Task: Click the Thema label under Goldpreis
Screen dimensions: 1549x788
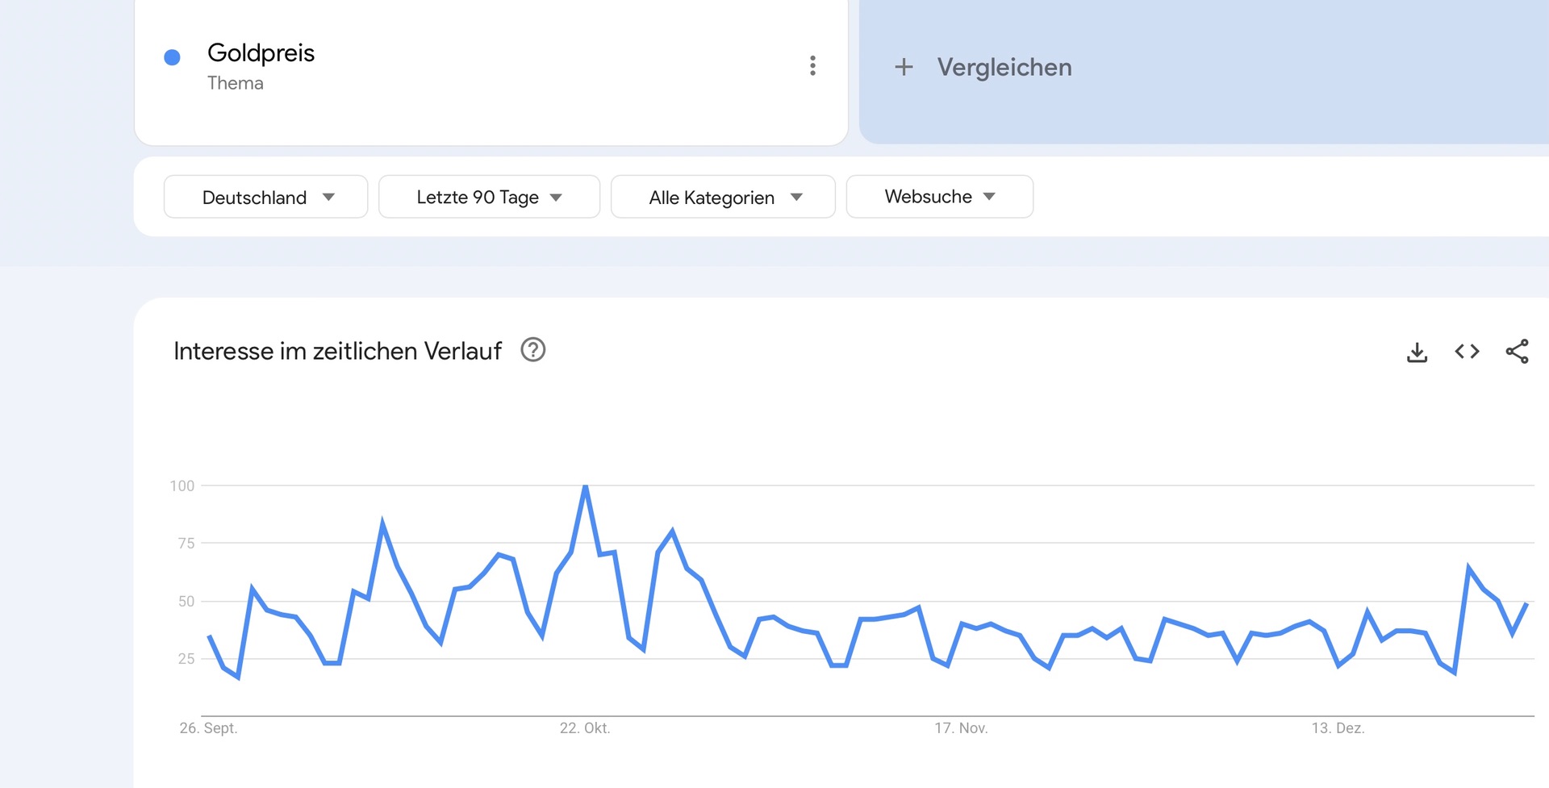Action: click(x=235, y=83)
